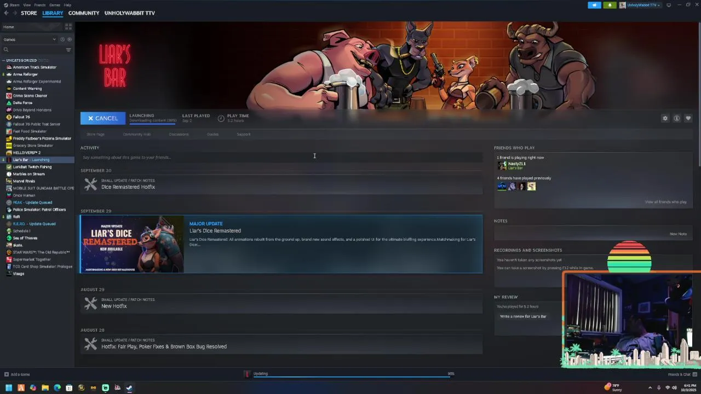Open the taskbar weather widget

(x=613, y=387)
